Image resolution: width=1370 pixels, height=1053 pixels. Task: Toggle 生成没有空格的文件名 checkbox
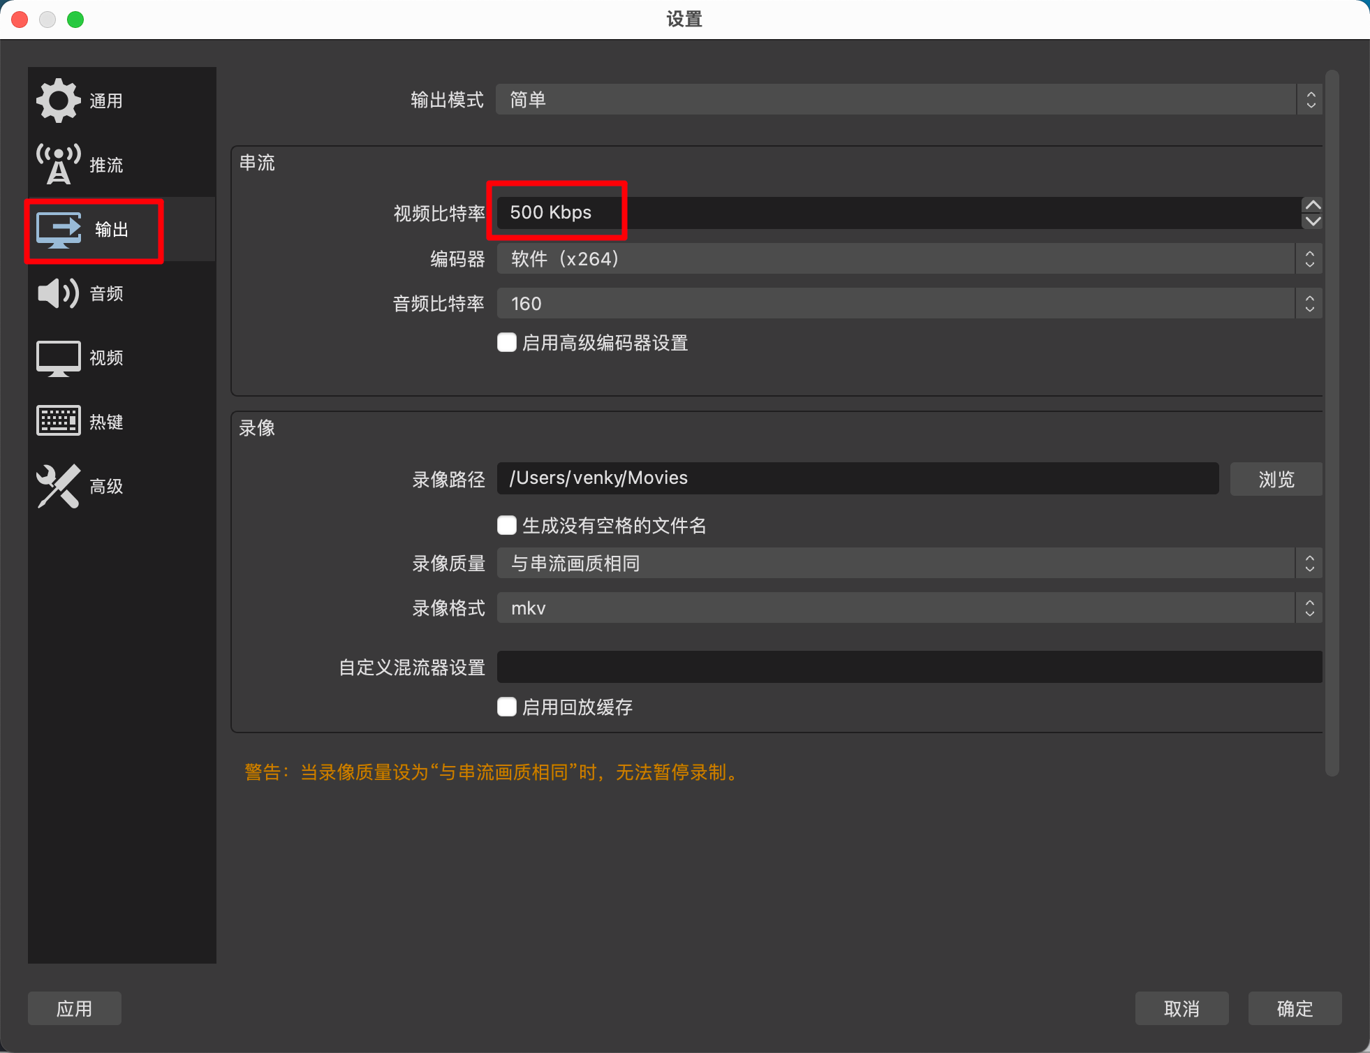coord(507,525)
